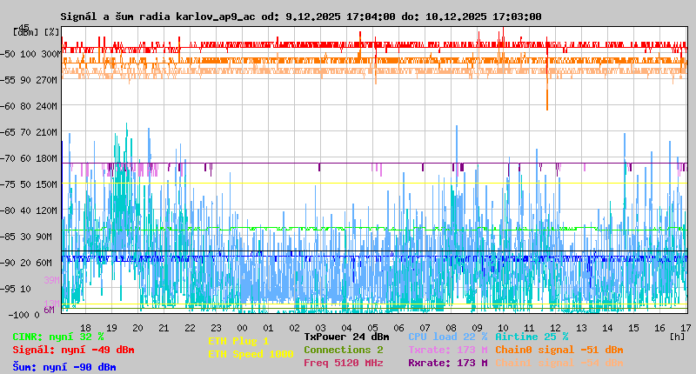Click the green CINR legend entry

tap(57, 337)
